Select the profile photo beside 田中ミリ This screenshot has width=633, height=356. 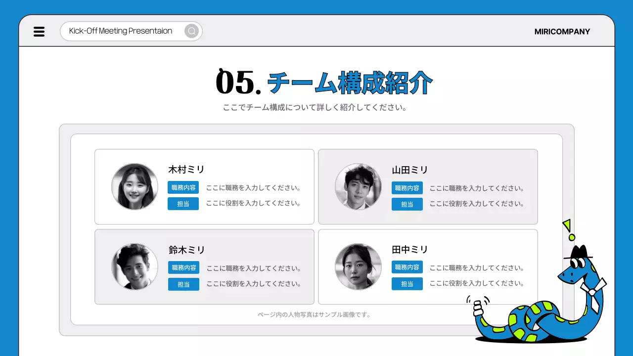click(358, 267)
